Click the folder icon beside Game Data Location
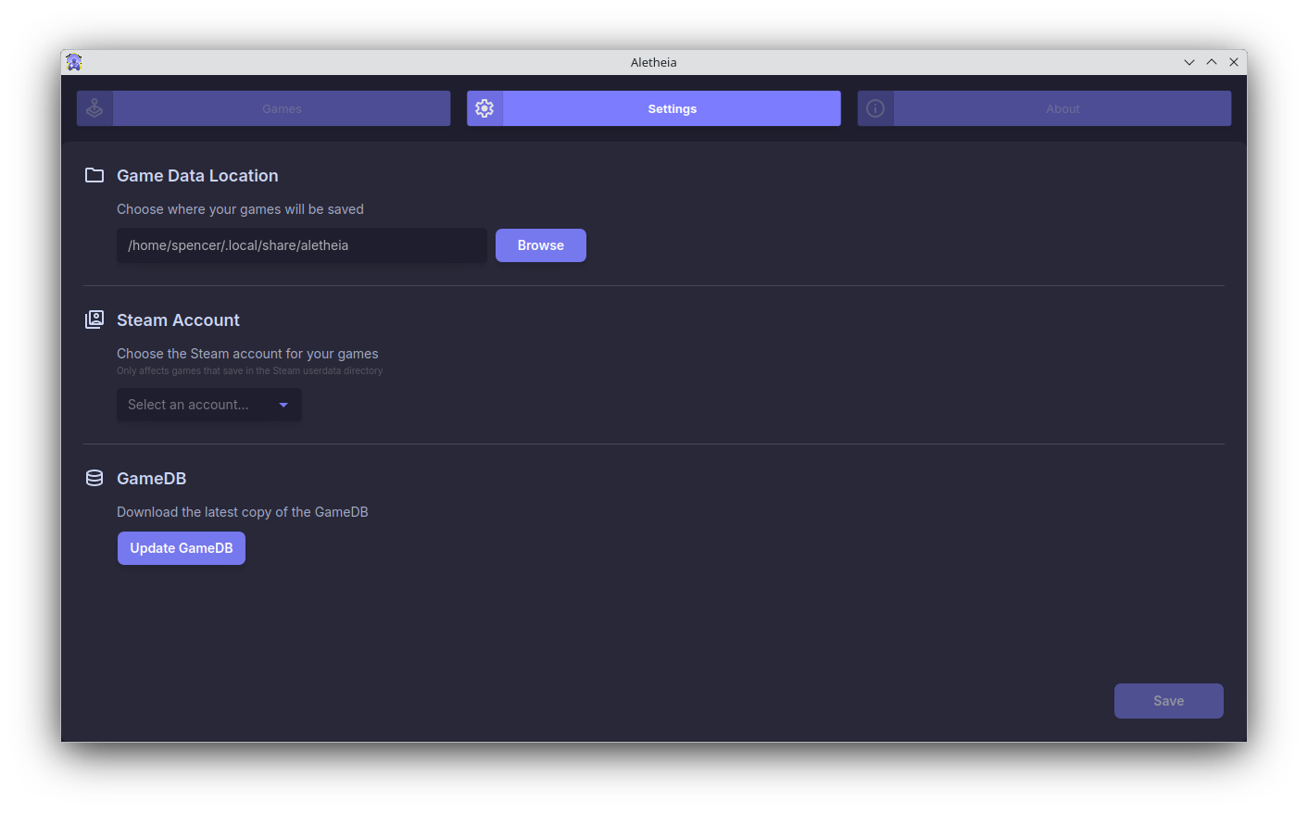Screen dimensions: 1308x814 94,175
